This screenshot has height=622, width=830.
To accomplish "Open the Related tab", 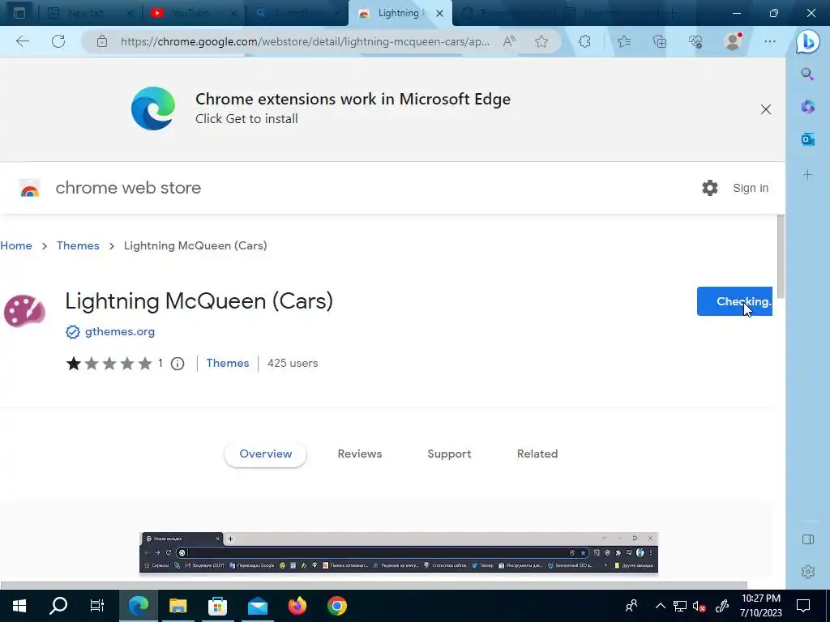I will coord(537,454).
